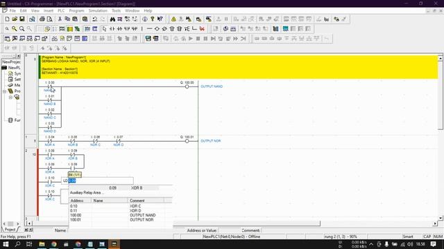Open the Program menu
The width and height of the screenshot is (444, 249).
pos(77,11)
